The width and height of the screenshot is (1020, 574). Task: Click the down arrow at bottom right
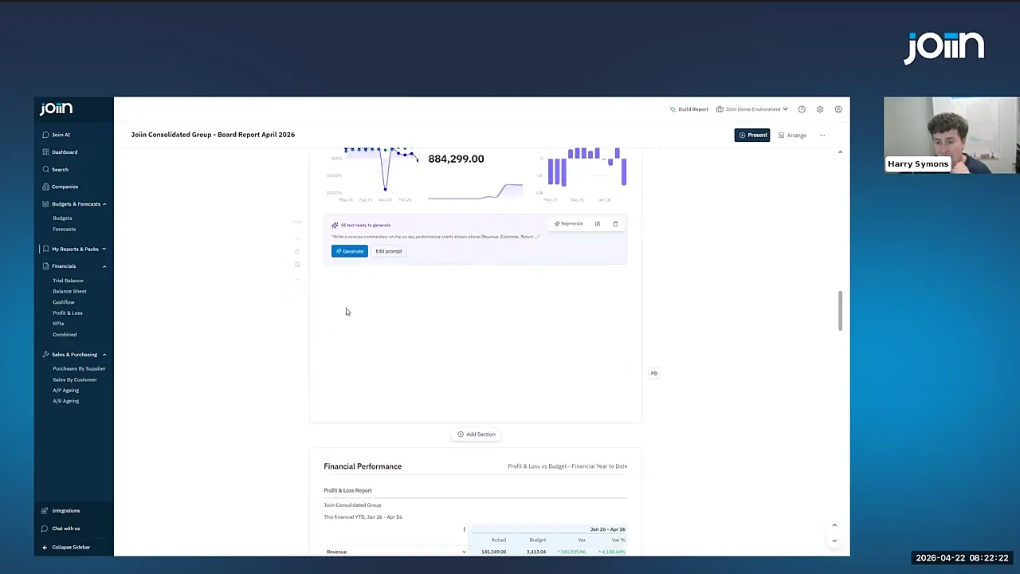834,541
